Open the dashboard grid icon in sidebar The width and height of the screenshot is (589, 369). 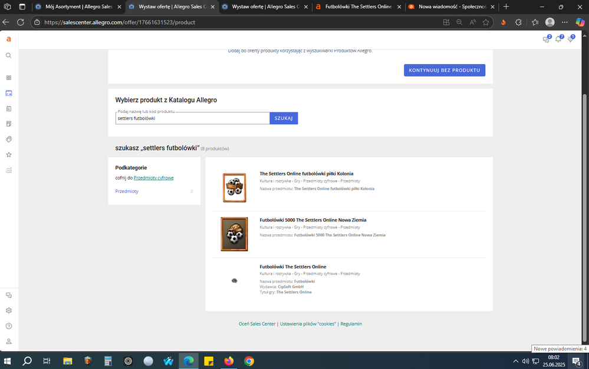click(9, 78)
